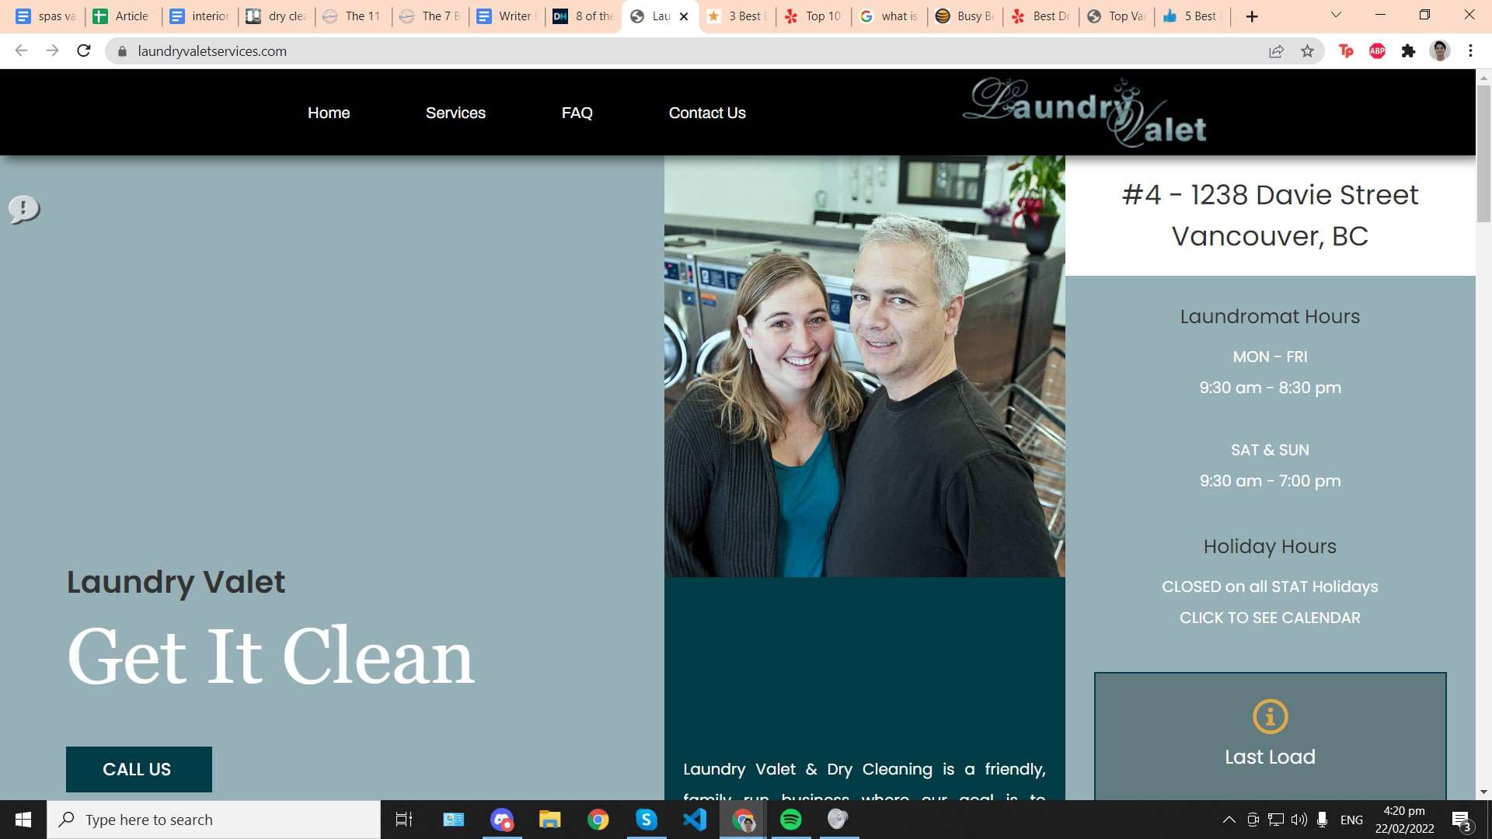Open Task View on the taskbar
This screenshot has width=1492, height=839.
tap(404, 820)
